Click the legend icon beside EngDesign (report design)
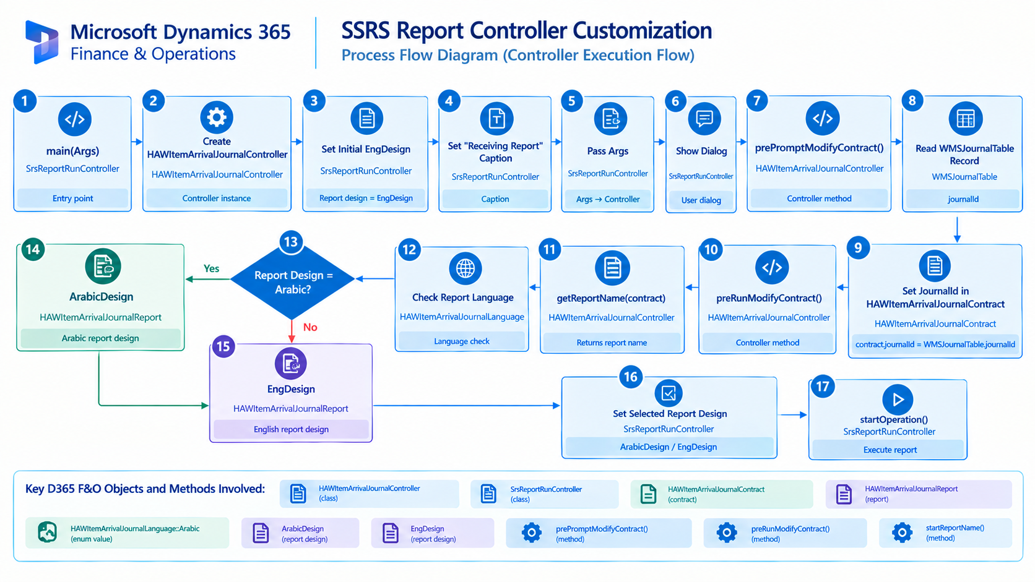 (391, 533)
